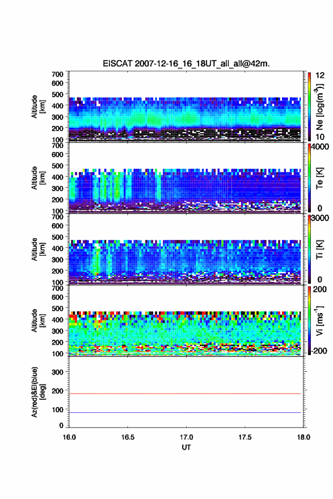This screenshot has width=333, height=499.
Task: Click the Vi velocity color scale bar
Action: 309,320
